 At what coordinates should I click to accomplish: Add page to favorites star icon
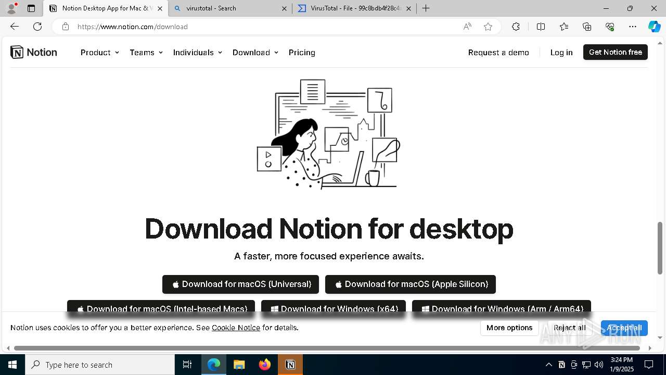(x=488, y=27)
